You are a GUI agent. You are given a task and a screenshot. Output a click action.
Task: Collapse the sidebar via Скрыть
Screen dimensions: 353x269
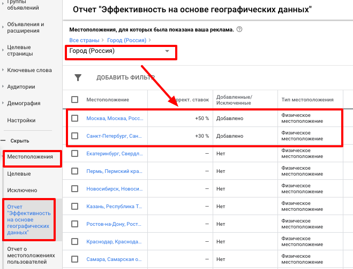point(20,140)
